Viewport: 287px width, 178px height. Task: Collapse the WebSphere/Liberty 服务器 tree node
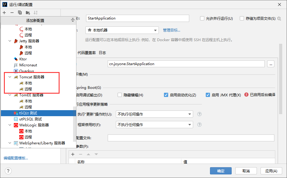click(x=10, y=143)
